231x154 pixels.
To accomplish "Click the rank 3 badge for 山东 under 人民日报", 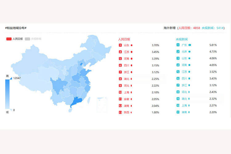I will (120, 45).
